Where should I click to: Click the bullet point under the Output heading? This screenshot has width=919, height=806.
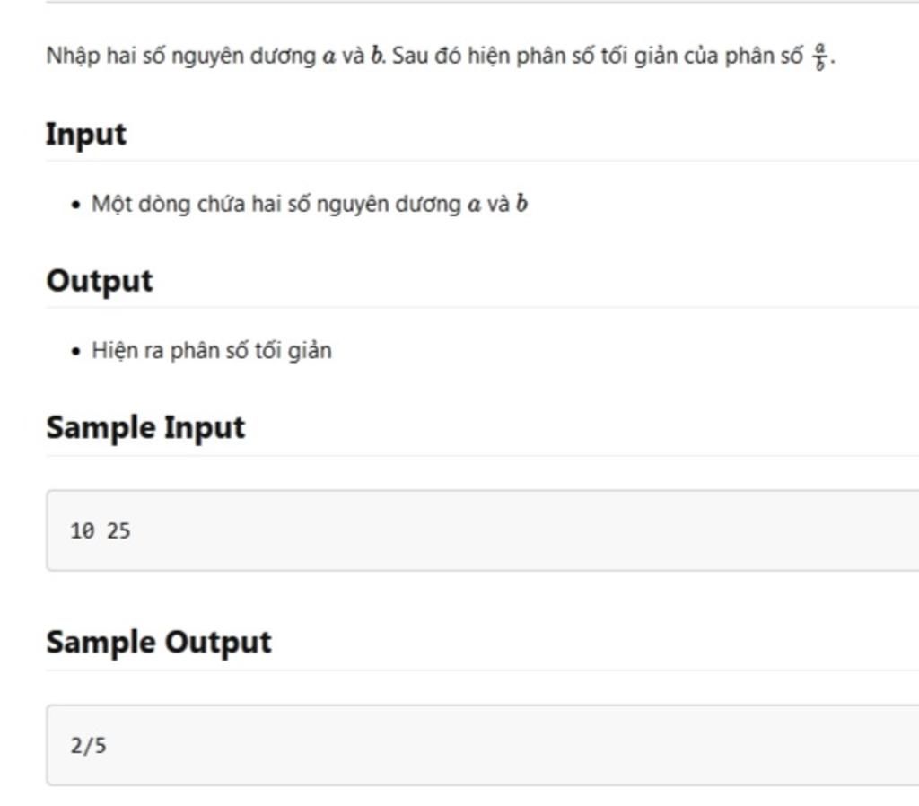(75, 352)
